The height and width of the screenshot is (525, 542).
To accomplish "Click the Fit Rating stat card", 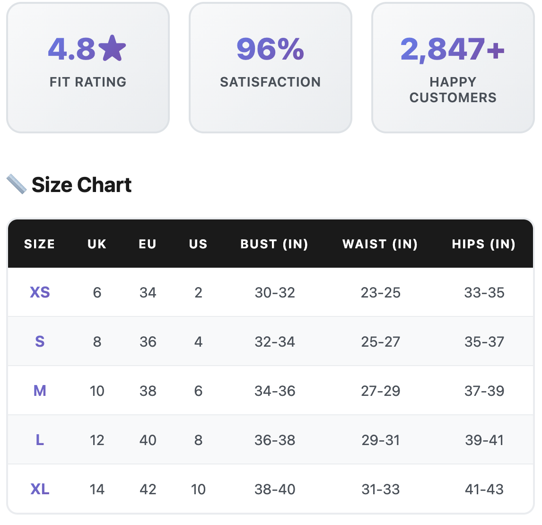I will click(x=88, y=68).
